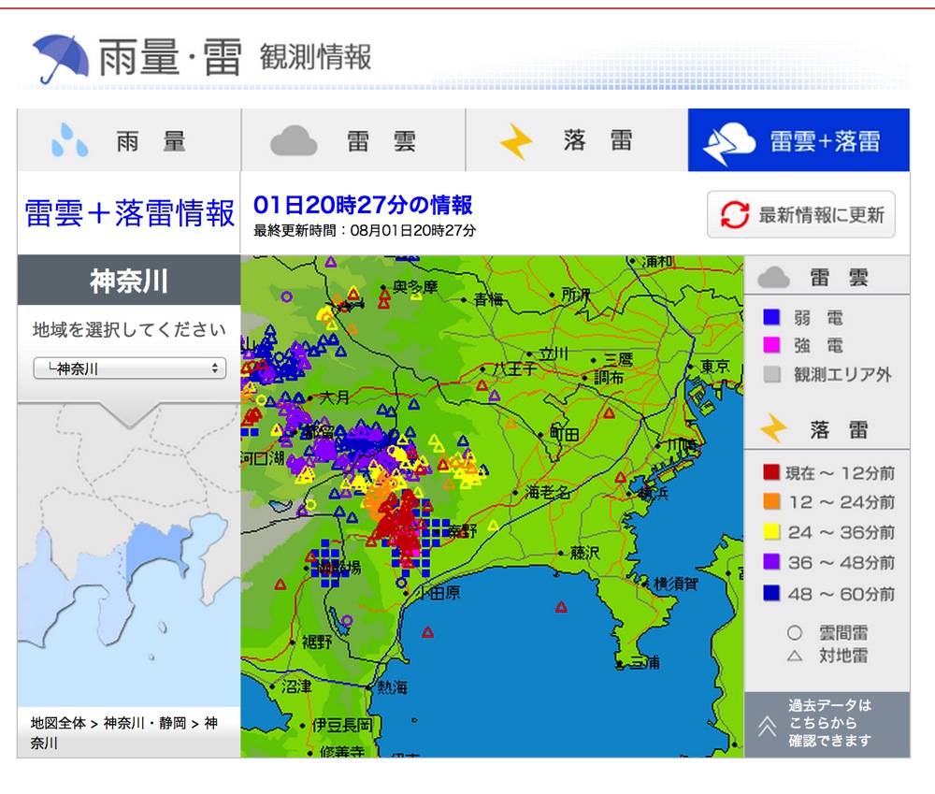The width and height of the screenshot is (935, 794).
Task: Open the 神奈川 region dropdown
Action: tap(129, 368)
